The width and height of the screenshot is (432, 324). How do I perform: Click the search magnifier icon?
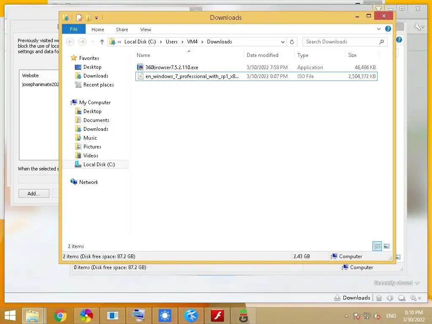(381, 42)
